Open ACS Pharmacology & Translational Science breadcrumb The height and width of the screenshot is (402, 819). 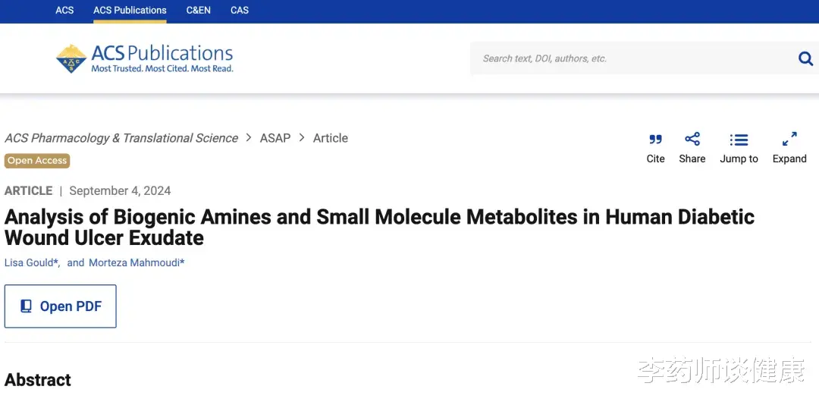[121, 138]
